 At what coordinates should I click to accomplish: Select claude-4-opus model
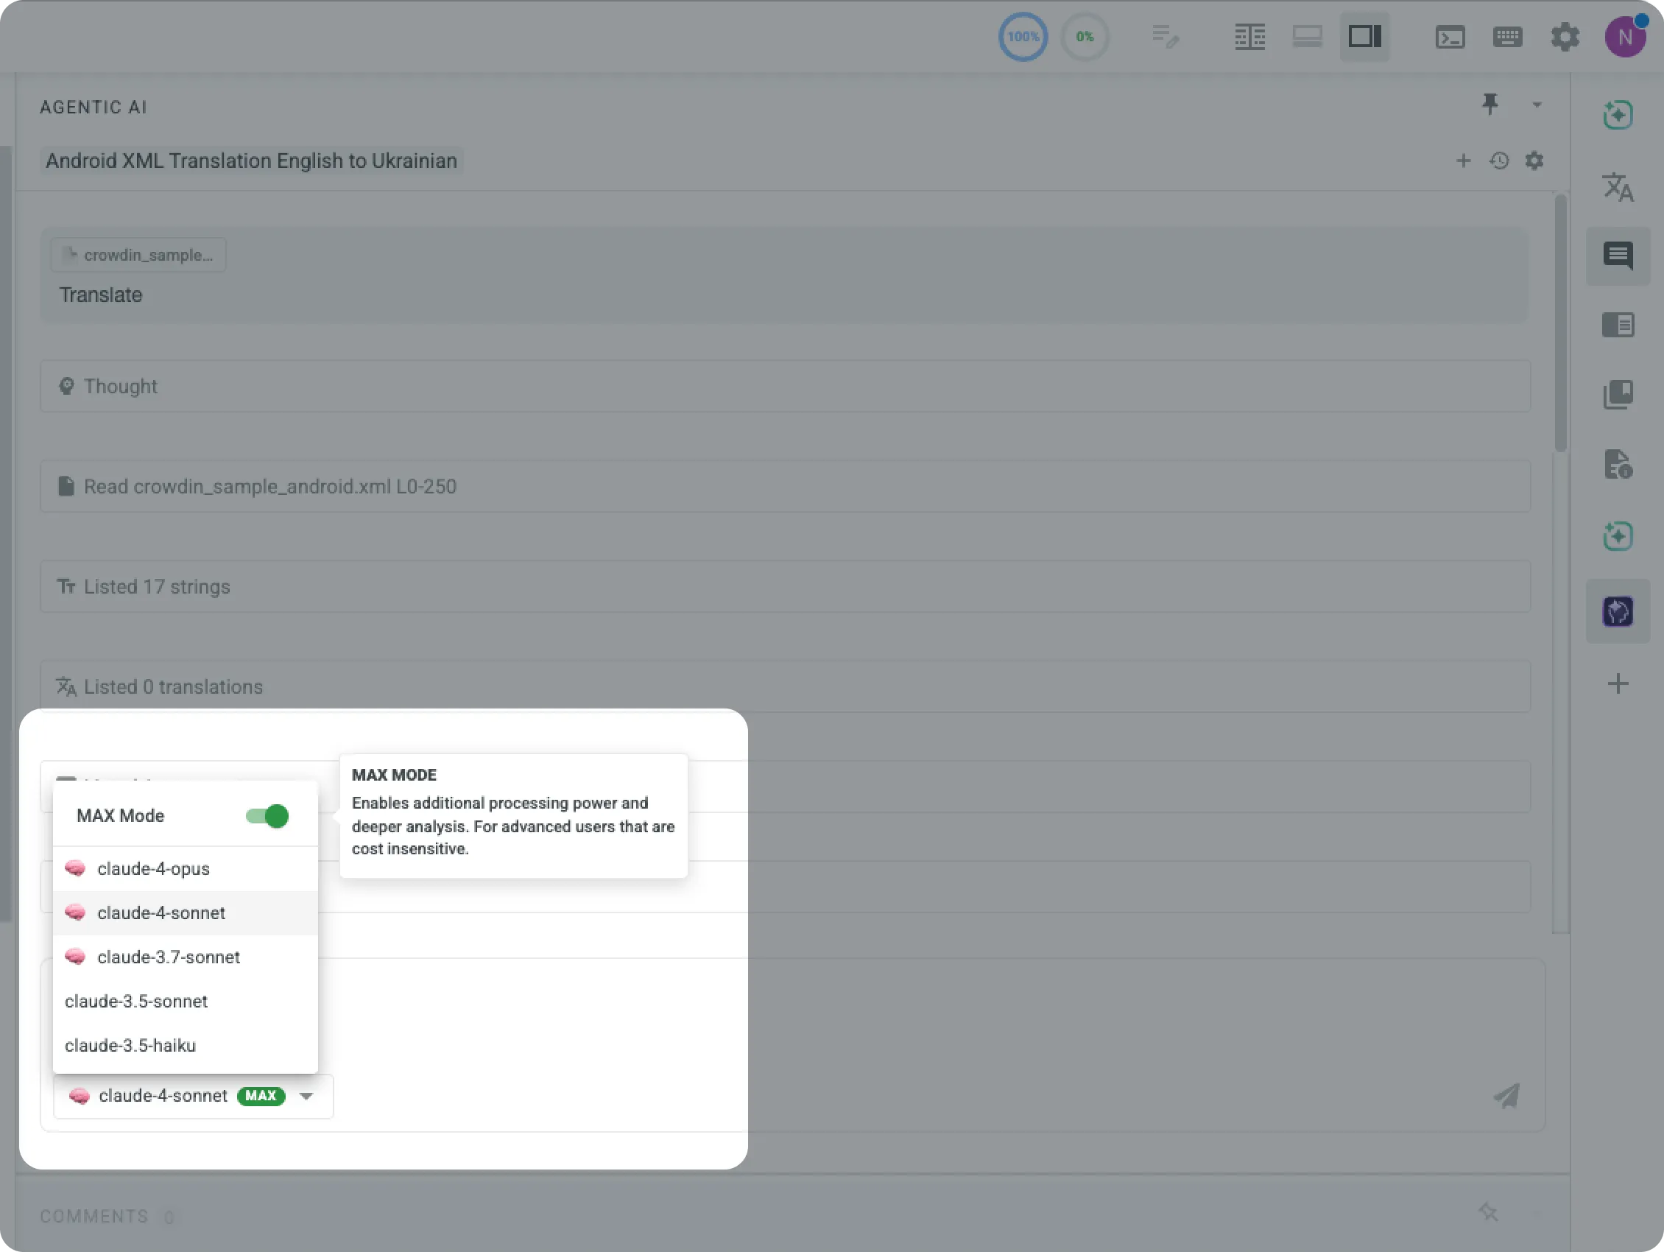[153, 868]
